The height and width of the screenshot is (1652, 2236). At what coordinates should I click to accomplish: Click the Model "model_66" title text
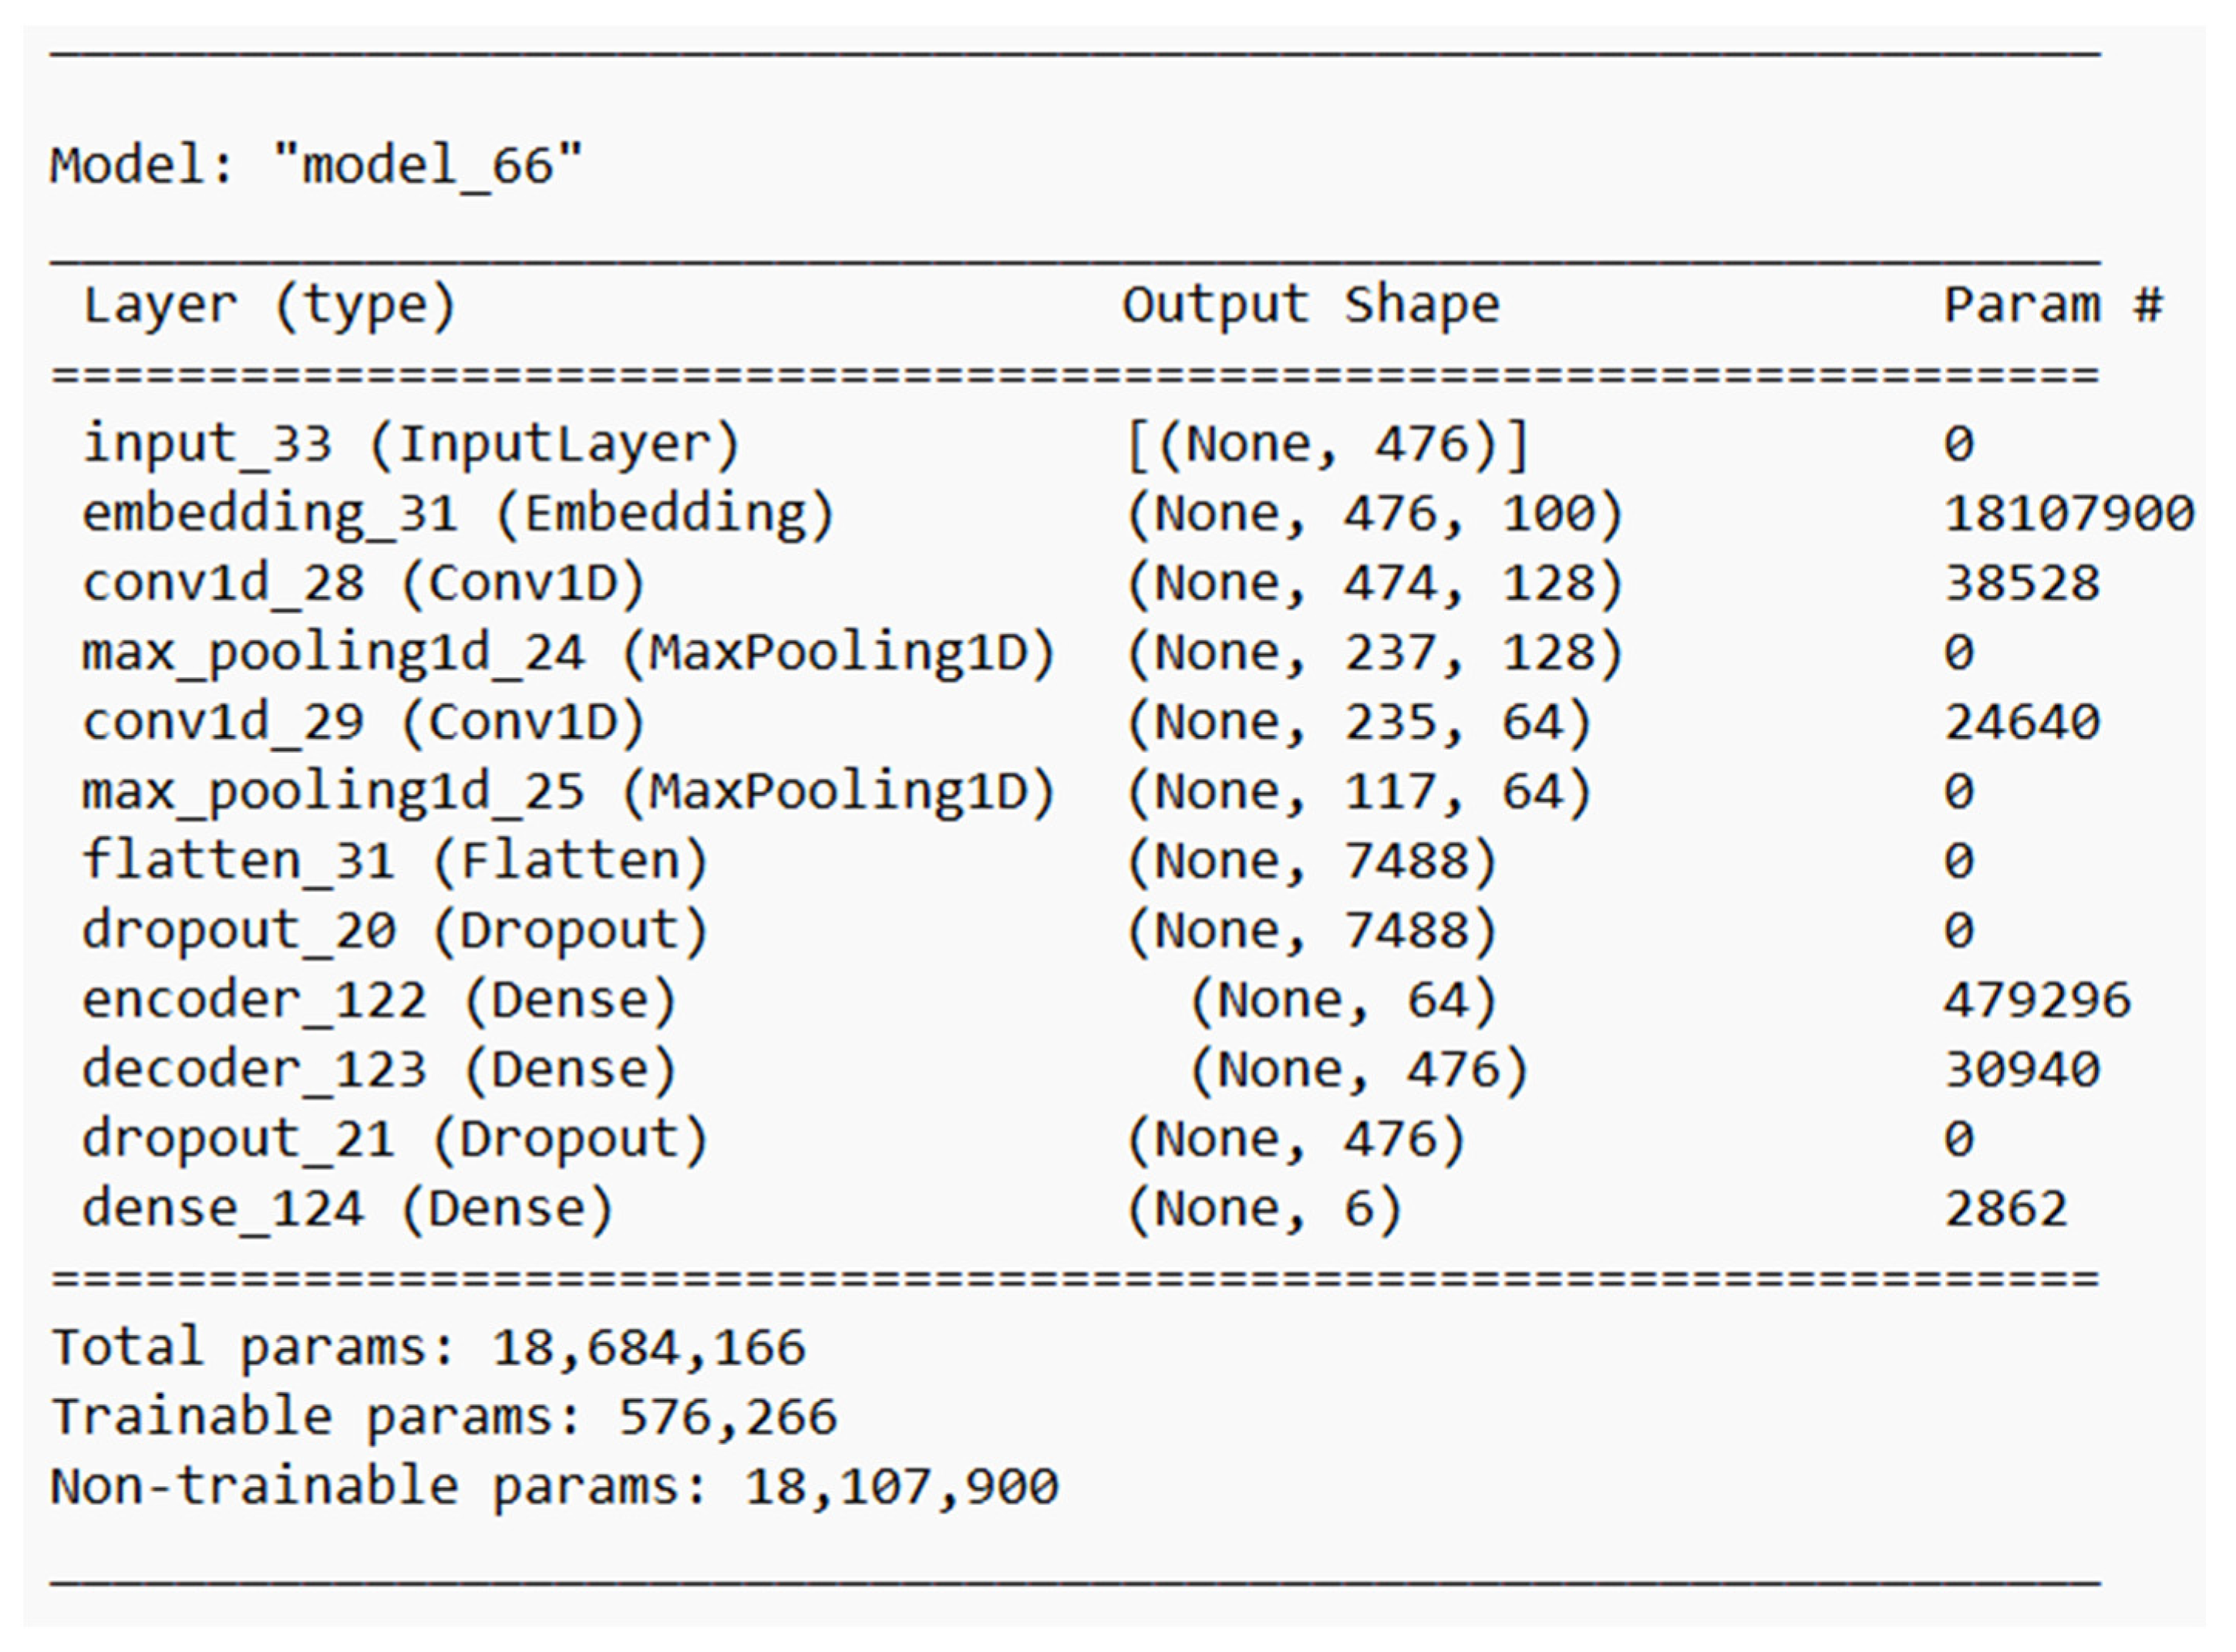click(x=316, y=165)
